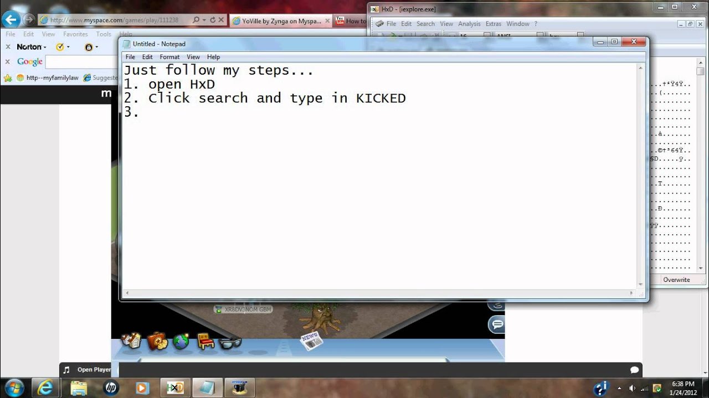
Task: Click the YoVille home house icon
Action: tap(132, 341)
